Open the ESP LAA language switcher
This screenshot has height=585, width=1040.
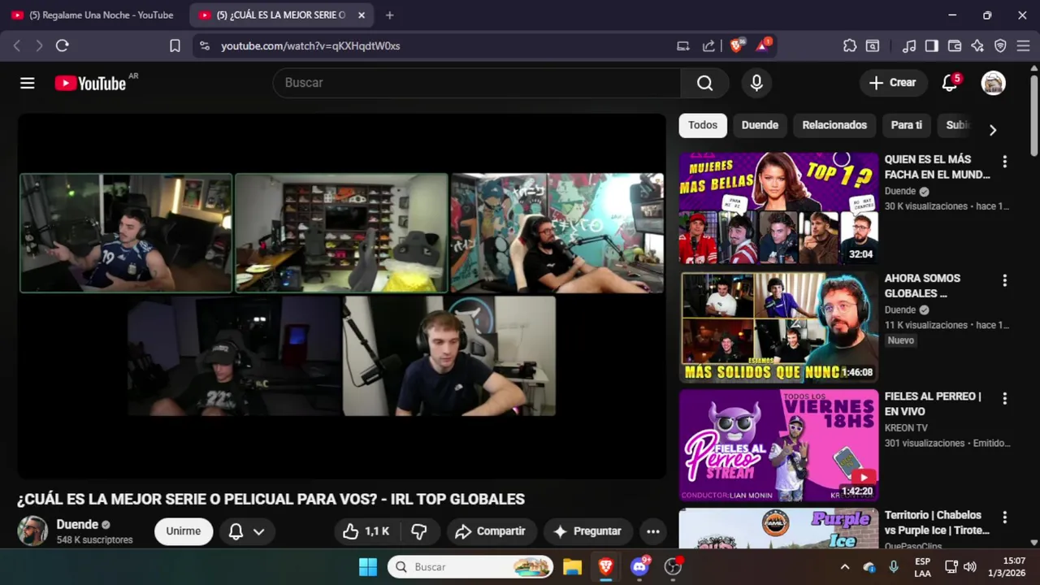click(x=923, y=566)
